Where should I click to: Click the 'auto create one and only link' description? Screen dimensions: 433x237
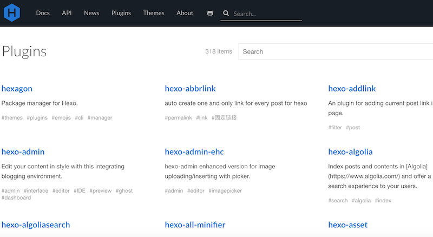click(x=236, y=103)
